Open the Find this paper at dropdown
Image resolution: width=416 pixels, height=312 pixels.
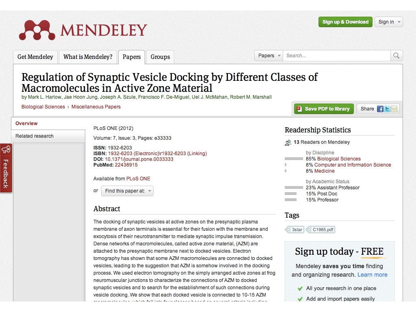click(x=127, y=191)
